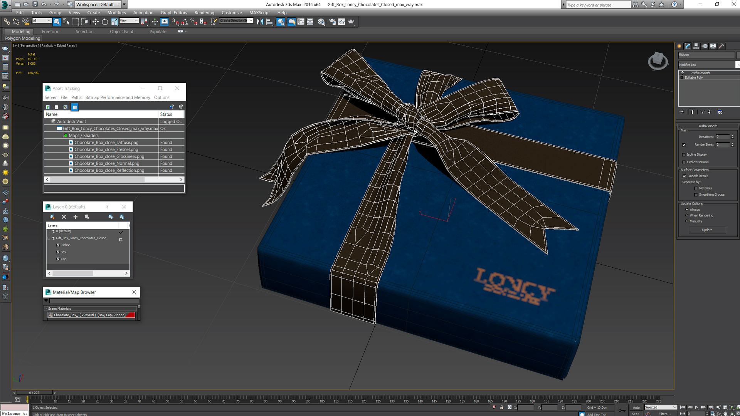Activate the Select Object tool
The height and width of the screenshot is (416, 740).
coord(57,22)
